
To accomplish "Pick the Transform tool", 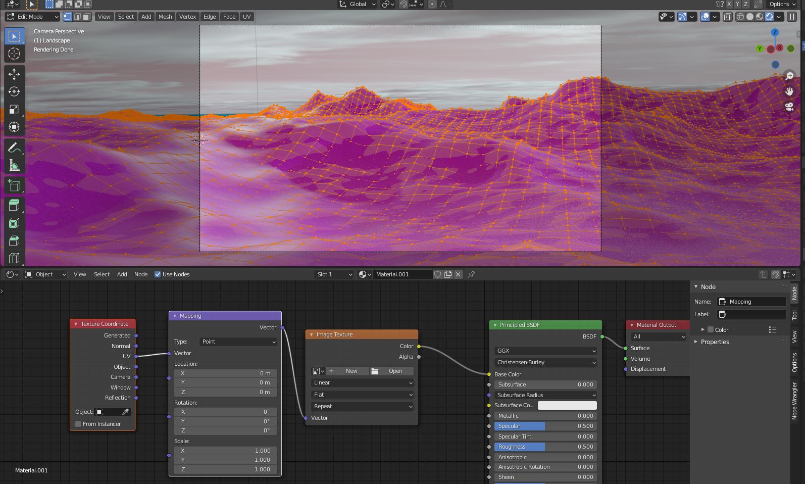I will click(x=14, y=127).
